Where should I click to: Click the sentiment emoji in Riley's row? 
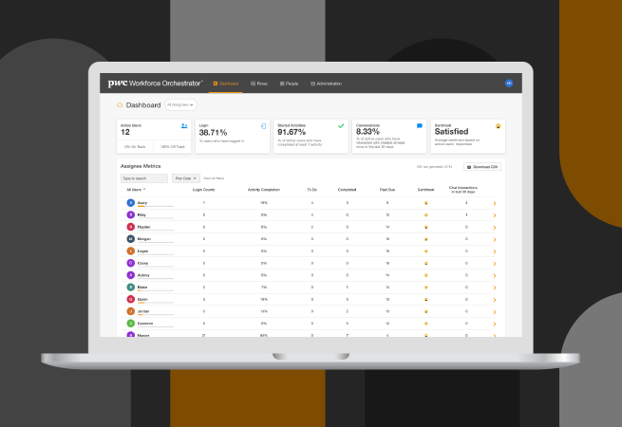(426, 215)
